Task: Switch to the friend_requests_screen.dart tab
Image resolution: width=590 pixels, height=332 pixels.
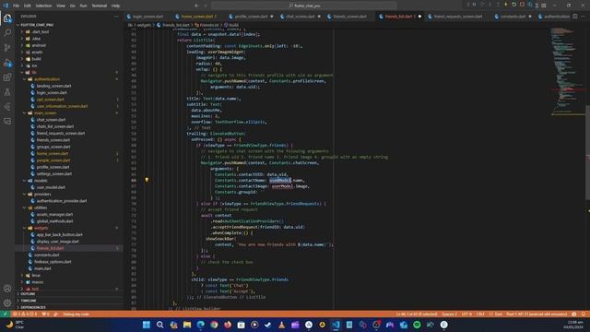Action: [457, 17]
